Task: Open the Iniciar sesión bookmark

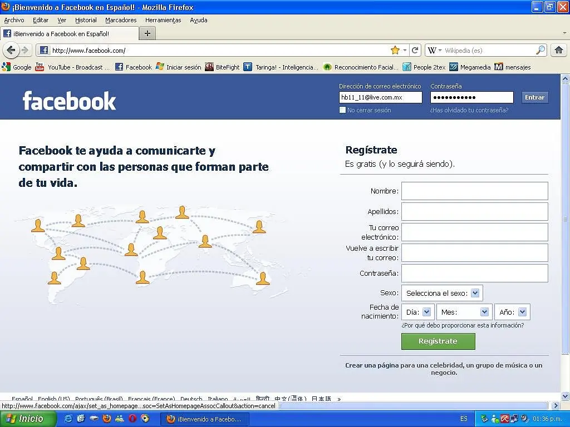Action: click(x=179, y=67)
